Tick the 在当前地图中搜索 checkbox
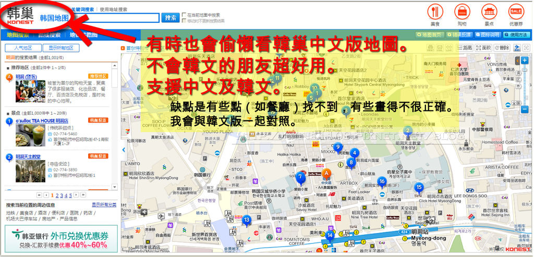The width and height of the screenshot is (534, 257). coord(184,15)
